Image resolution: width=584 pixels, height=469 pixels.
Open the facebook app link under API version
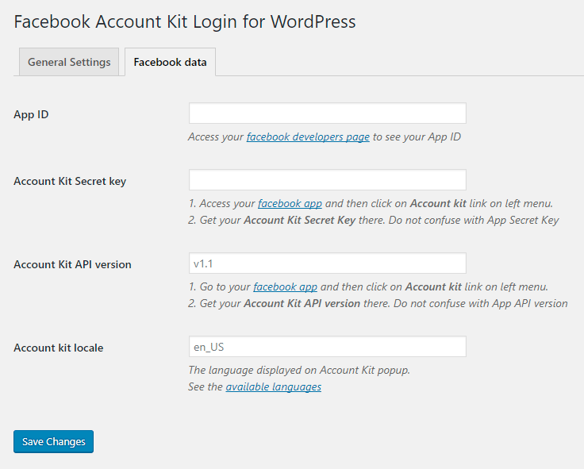pyautogui.click(x=286, y=286)
